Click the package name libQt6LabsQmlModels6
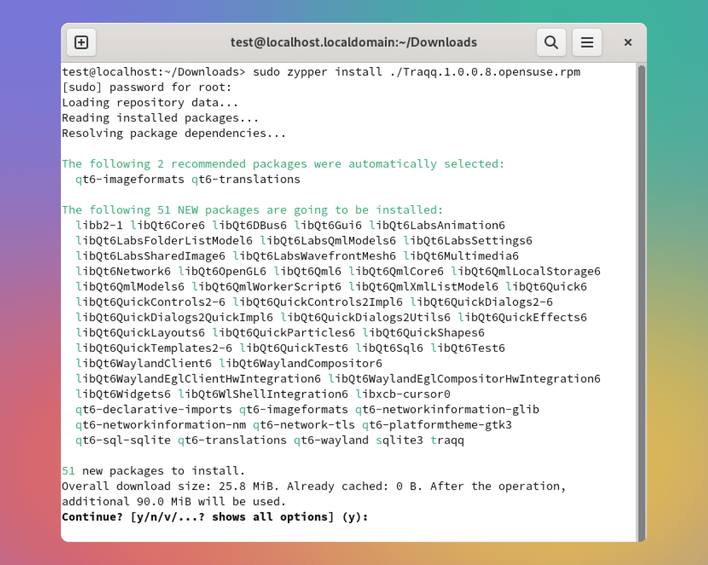The width and height of the screenshot is (708, 565). pos(328,241)
